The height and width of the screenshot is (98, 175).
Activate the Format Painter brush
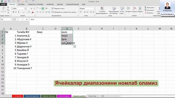pos(8,13)
